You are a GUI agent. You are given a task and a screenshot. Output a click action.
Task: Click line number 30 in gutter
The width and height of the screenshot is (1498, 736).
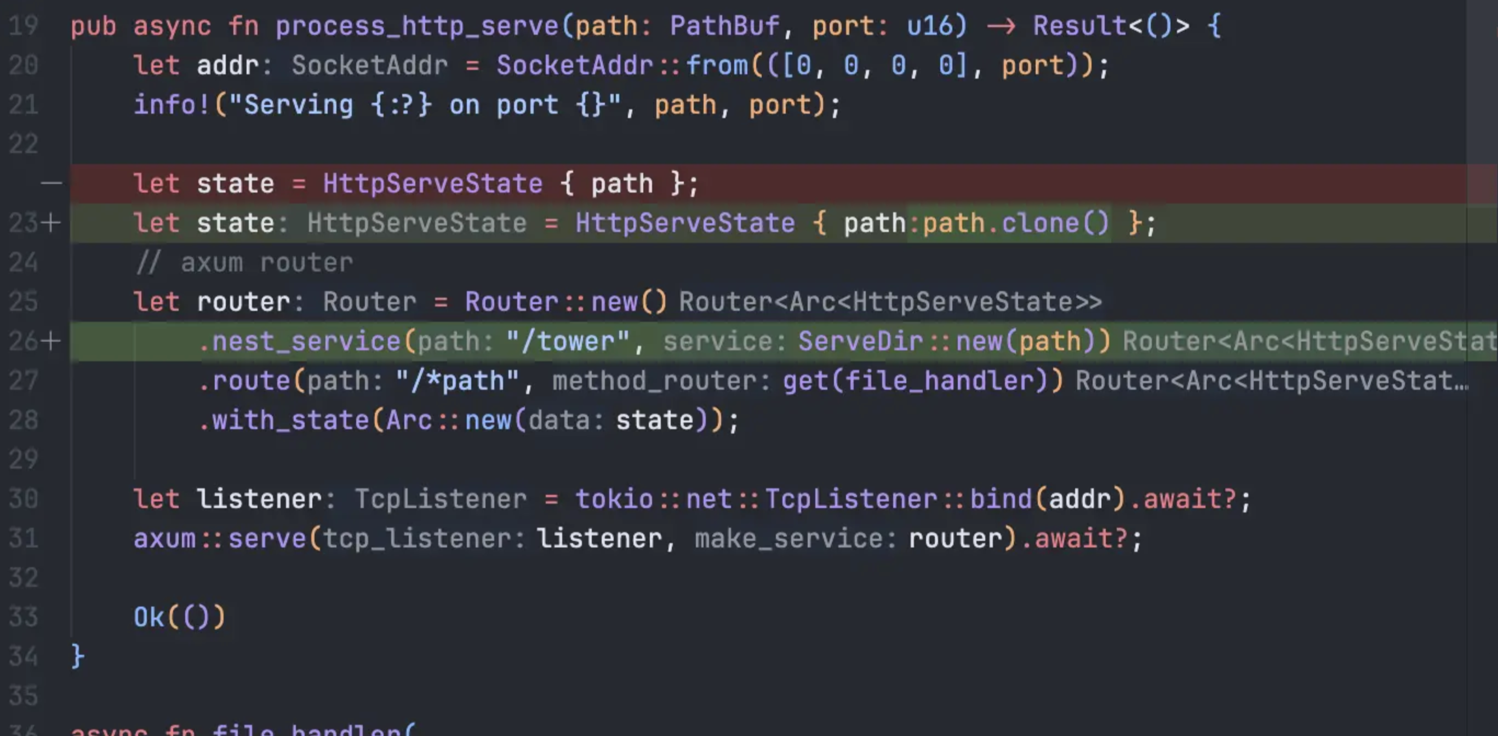click(23, 499)
